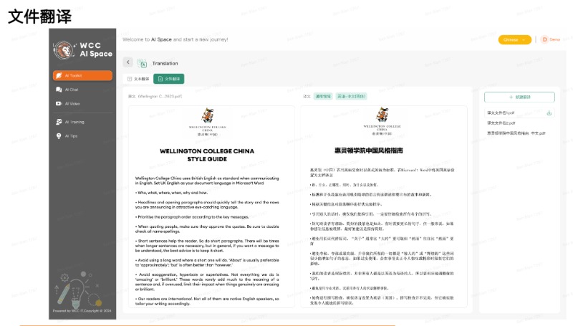Click the AI Video camera icon

[59, 104]
